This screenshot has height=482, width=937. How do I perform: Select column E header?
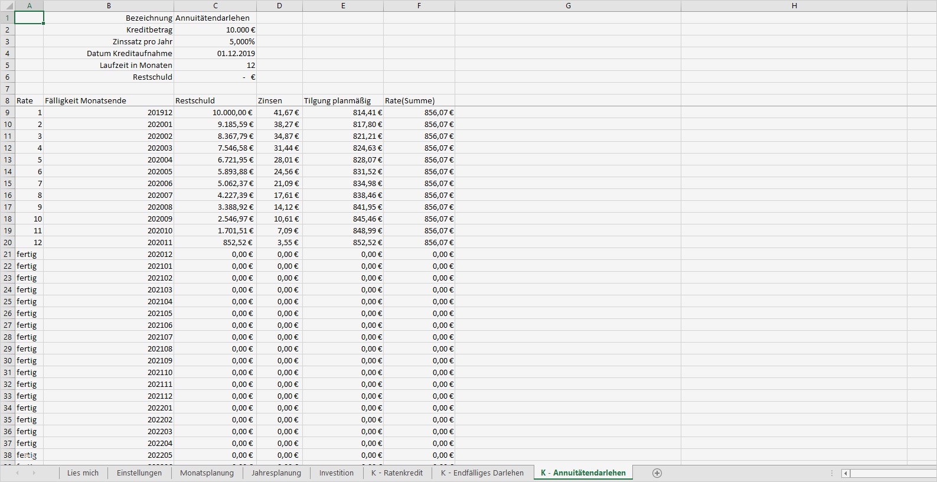coord(343,5)
